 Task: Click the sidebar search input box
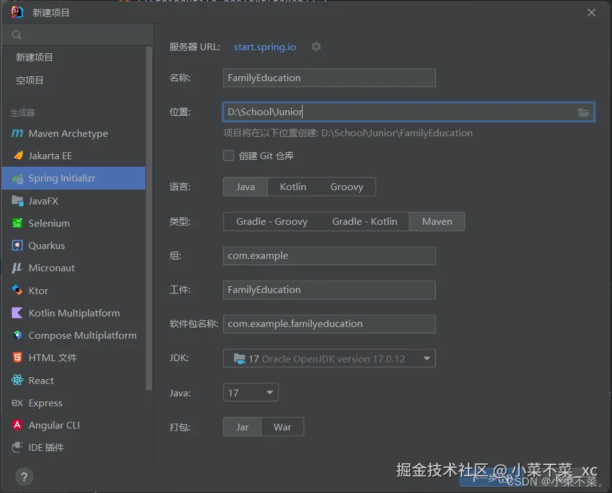pyautogui.click(x=78, y=35)
